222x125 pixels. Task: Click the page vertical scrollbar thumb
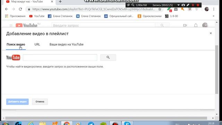[x=216, y=69]
